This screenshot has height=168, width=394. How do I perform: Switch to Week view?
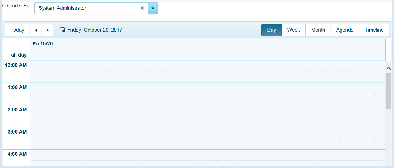tap(293, 30)
